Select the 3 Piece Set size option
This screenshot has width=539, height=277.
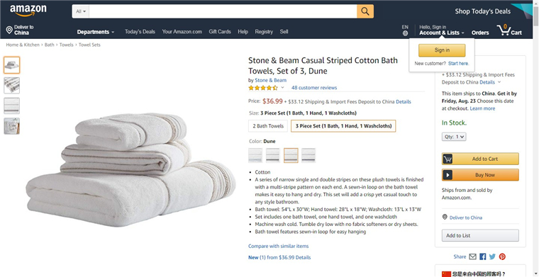(343, 126)
